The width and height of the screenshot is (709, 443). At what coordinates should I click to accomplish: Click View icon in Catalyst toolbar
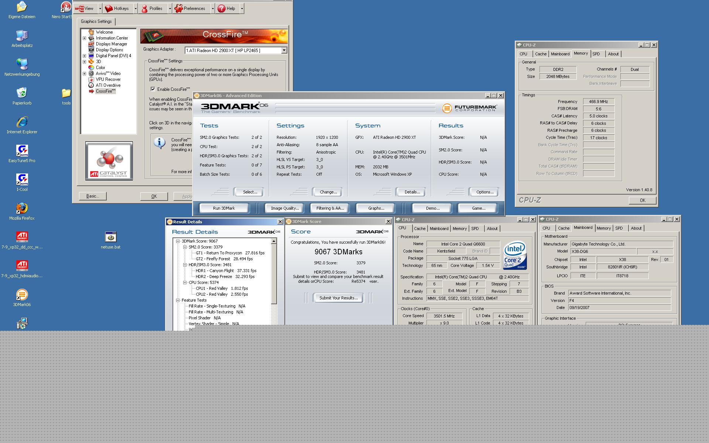point(79,8)
